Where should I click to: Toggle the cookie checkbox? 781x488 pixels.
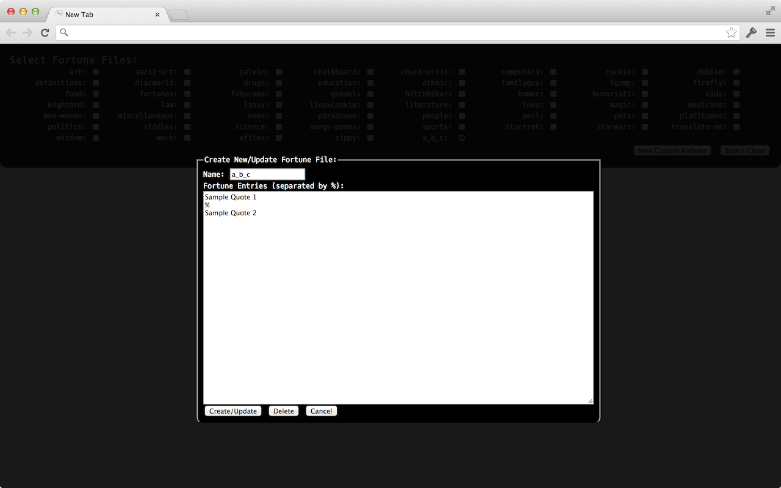coord(645,72)
